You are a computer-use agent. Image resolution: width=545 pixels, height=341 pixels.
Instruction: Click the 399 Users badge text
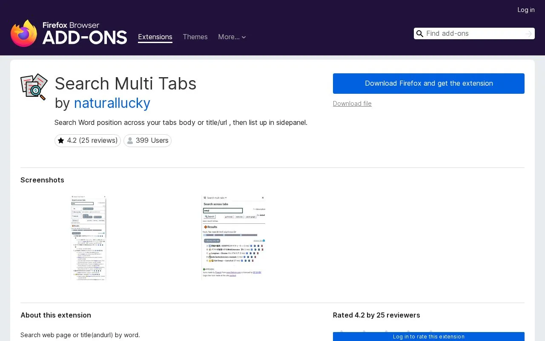(x=152, y=141)
